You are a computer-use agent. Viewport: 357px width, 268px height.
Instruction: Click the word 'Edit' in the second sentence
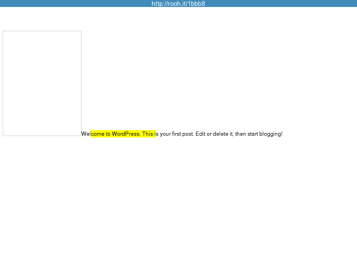[200, 134]
